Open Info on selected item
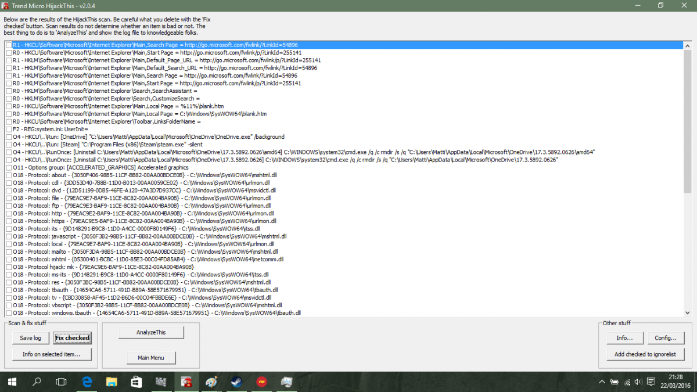697x392 pixels. click(52, 354)
